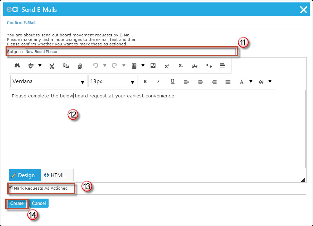Click the Copy icon

66,66
